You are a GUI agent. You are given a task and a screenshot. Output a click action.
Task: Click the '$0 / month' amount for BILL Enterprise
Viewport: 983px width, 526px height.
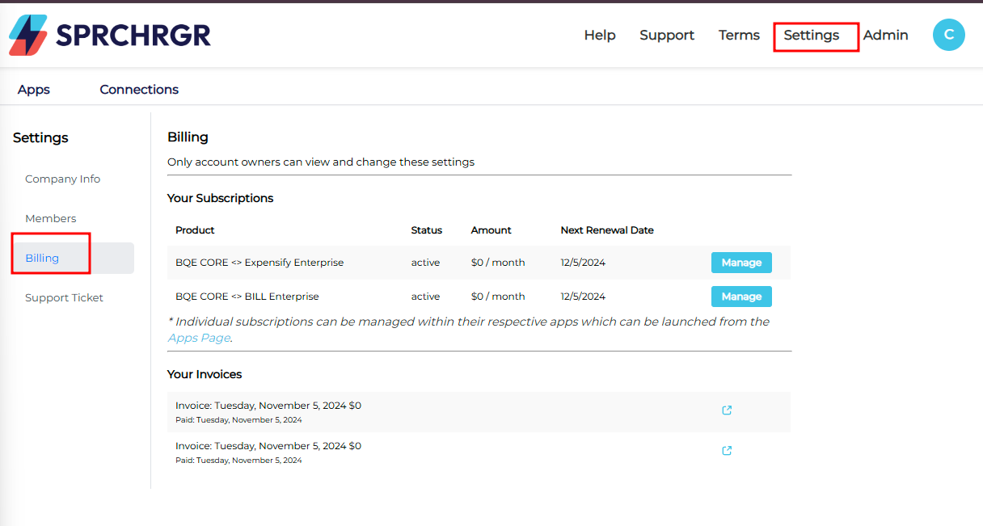(498, 297)
